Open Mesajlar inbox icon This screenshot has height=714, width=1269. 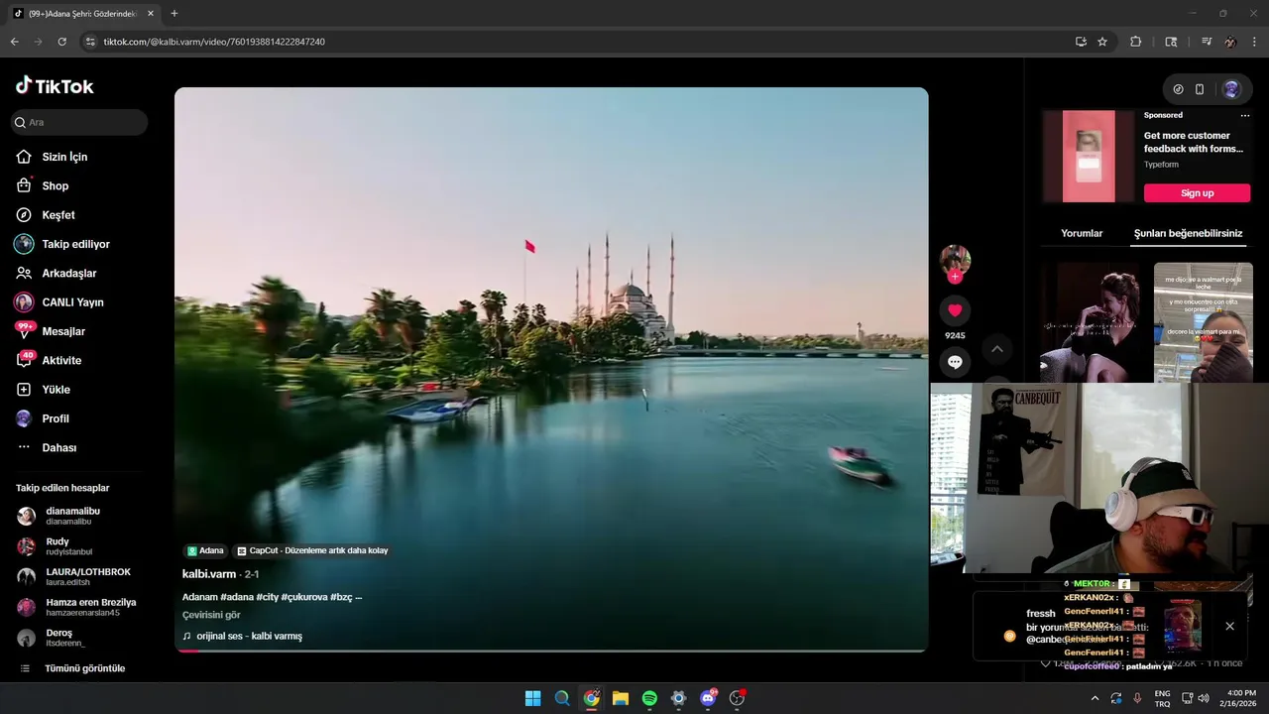tap(24, 331)
